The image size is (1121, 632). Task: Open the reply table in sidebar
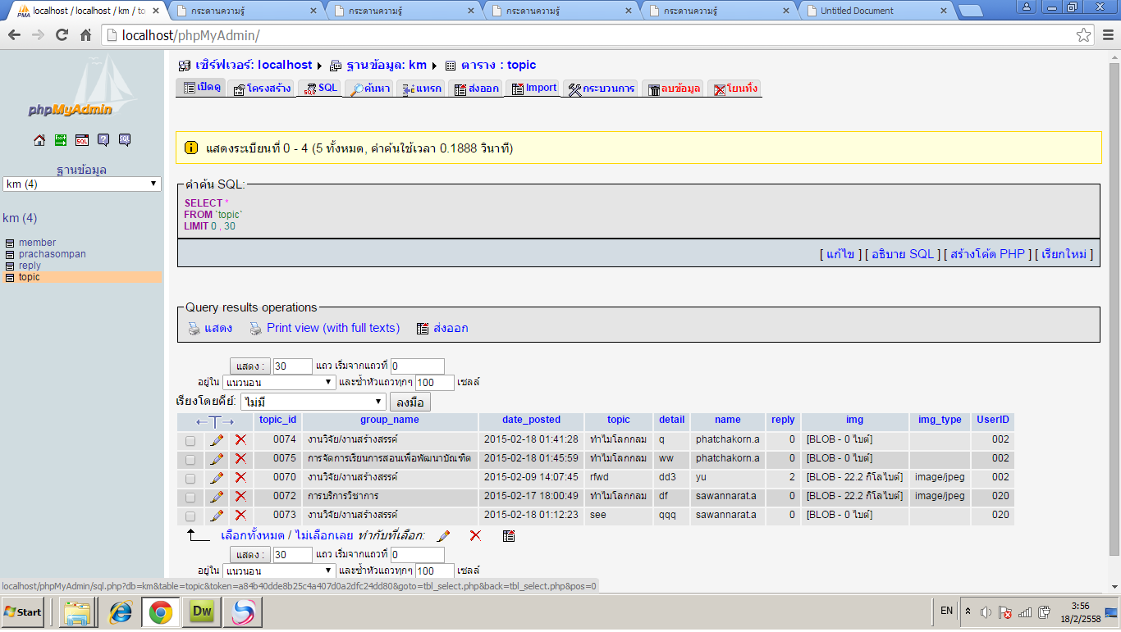click(x=30, y=266)
